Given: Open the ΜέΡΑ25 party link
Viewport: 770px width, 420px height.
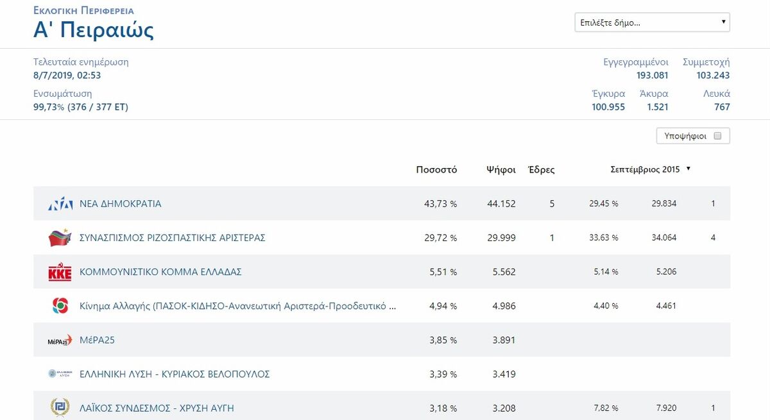Looking at the screenshot, I should [x=97, y=340].
